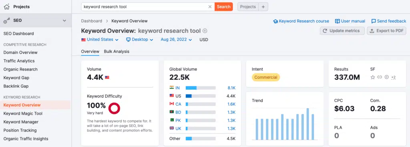
Task: Click the 337.0M Results value
Action: [347, 77]
